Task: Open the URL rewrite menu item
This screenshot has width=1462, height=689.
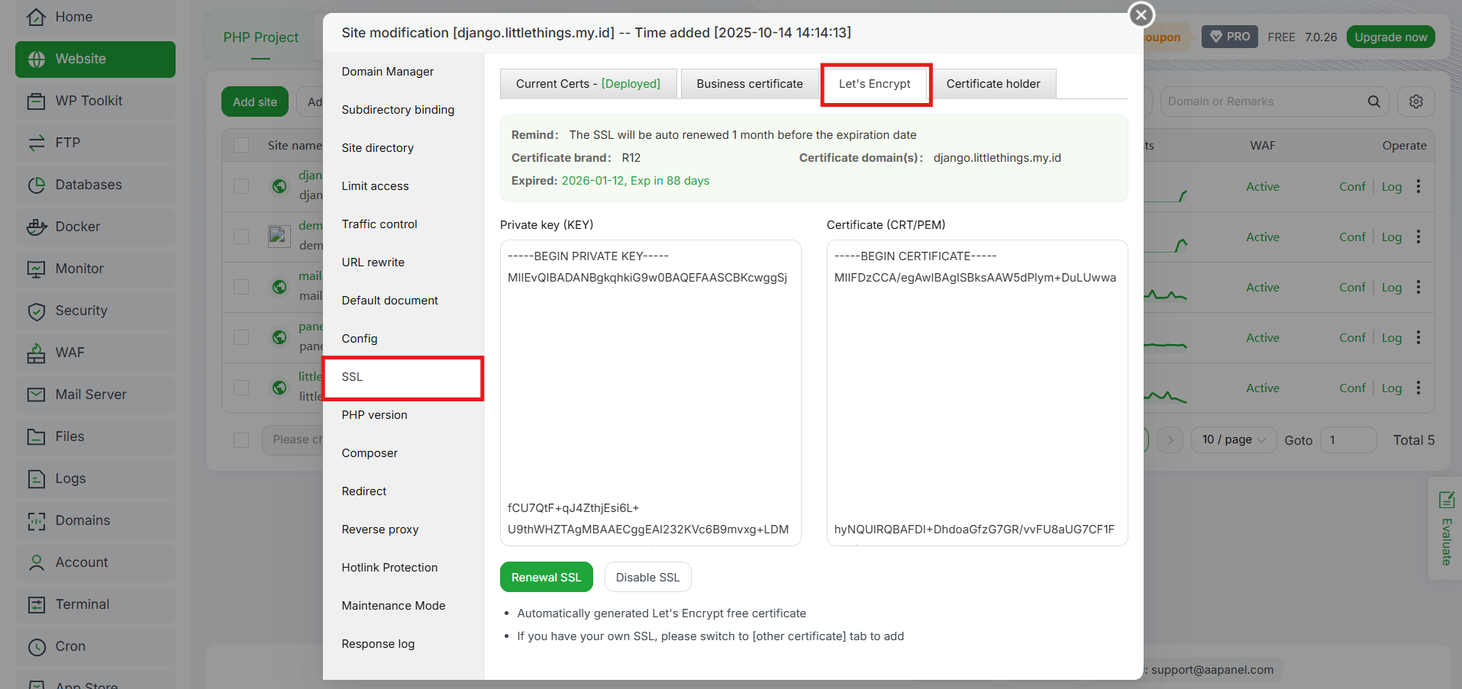Action: coord(403,262)
